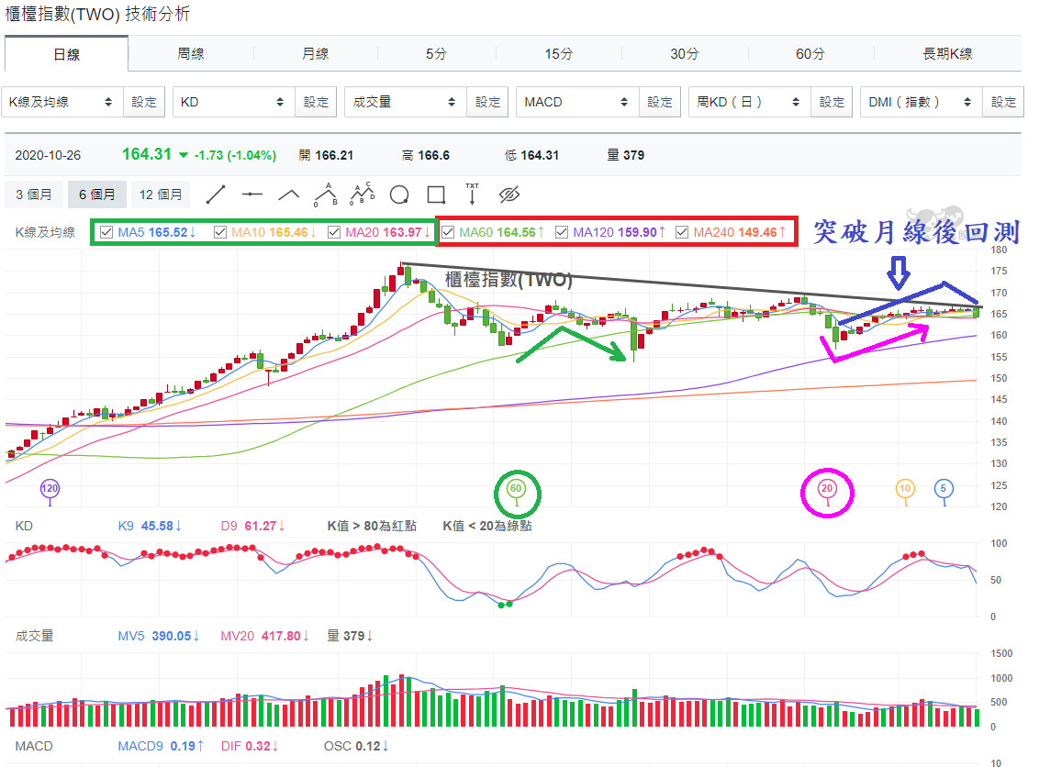Select the ABCD wave pattern tool
The height and width of the screenshot is (767, 1039).
(363, 194)
